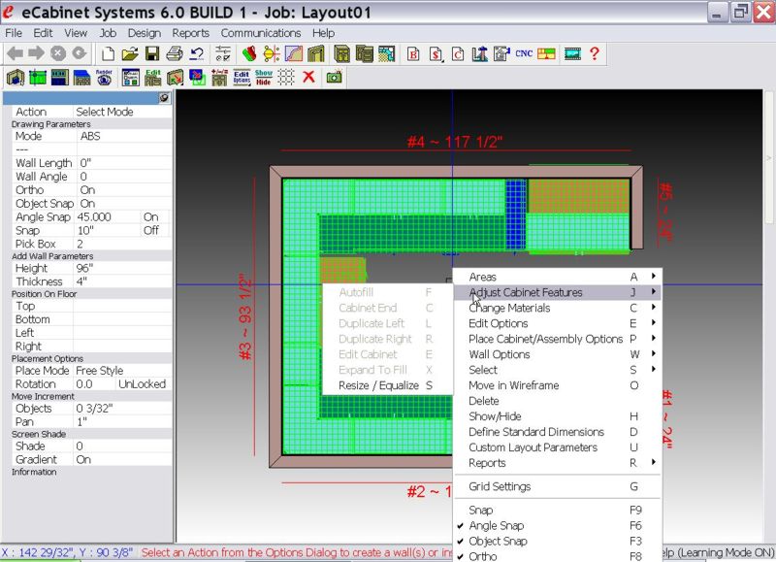Undo the last action with the undo arrow
Viewport: 776px width, 562px height.
click(197, 53)
